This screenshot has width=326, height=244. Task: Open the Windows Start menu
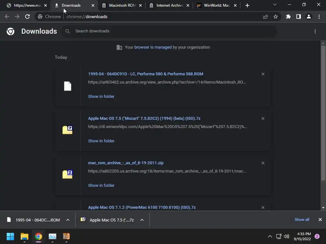[10, 236]
